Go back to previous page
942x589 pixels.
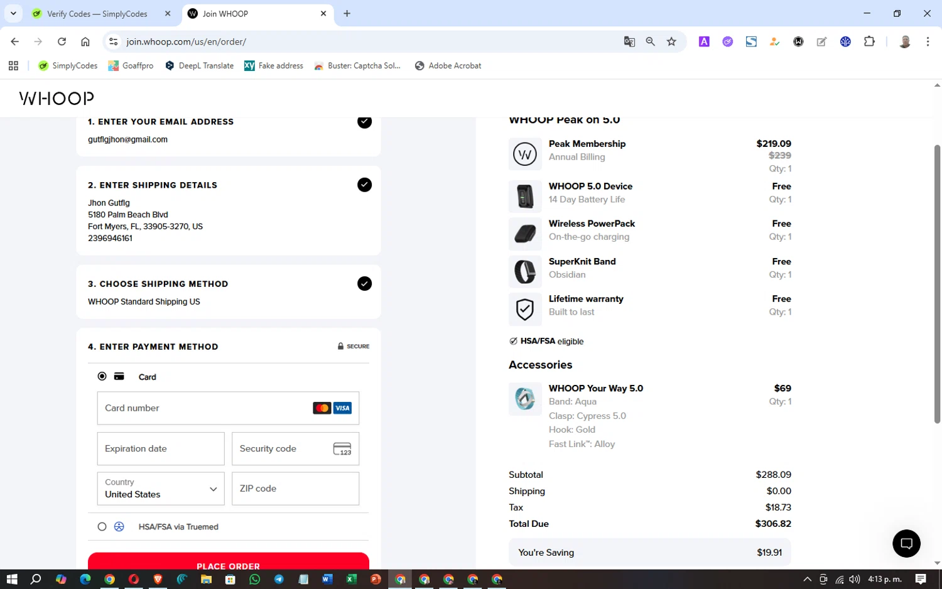click(x=14, y=41)
